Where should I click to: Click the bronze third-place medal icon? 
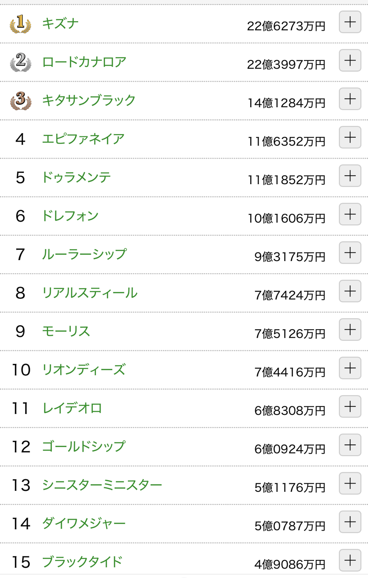(x=21, y=101)
